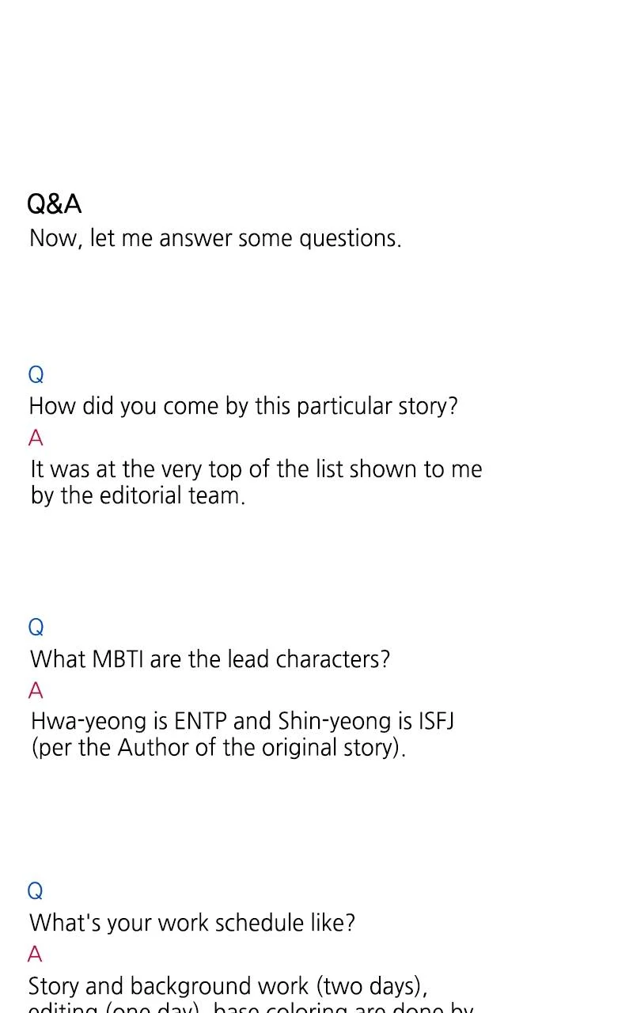
Task: Click the red A above the 'Story and background work' line
Action: click(35, 954)
